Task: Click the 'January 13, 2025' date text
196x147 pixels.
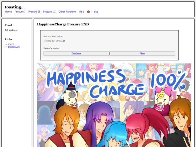Action: point(52,41)
